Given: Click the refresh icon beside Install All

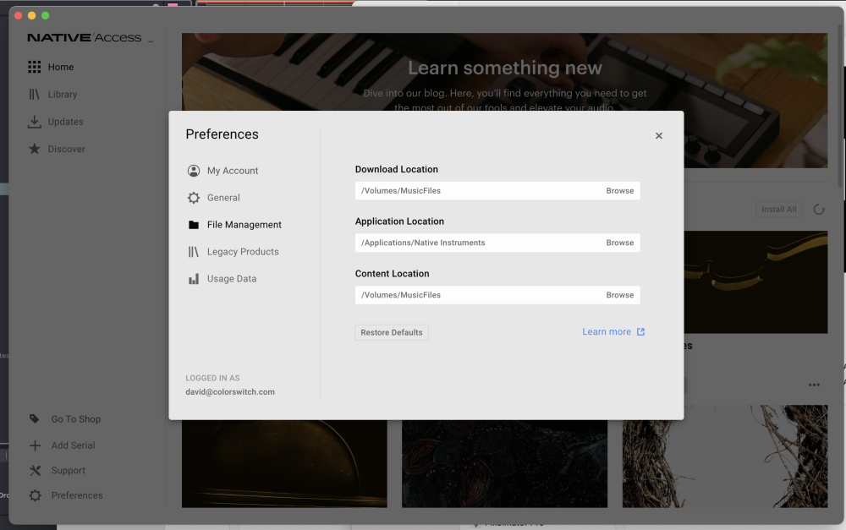Looking at the screenshot, I should pyautogui.click(x=819, y=209).
